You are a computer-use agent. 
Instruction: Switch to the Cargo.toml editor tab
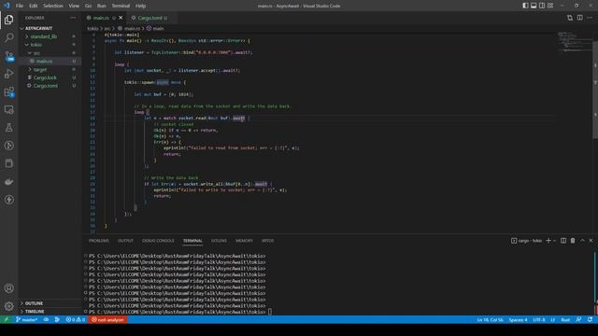(x=149, y=18)
